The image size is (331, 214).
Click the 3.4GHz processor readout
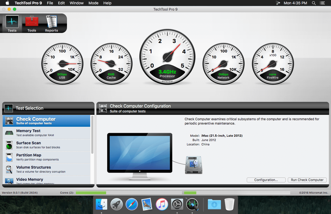click(167, 72)
